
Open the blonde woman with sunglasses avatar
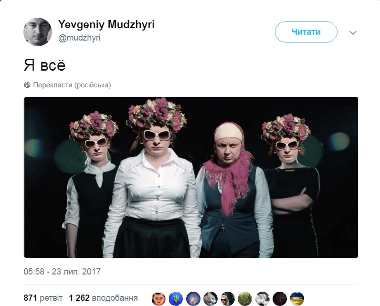coord(228,299)
